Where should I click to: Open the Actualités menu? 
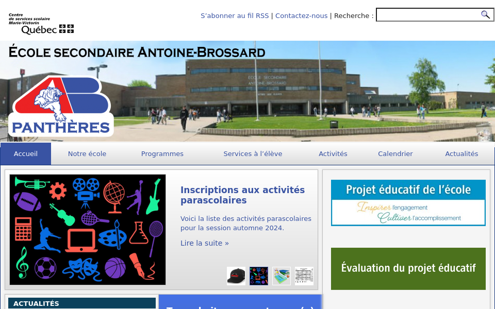point(461,153)
